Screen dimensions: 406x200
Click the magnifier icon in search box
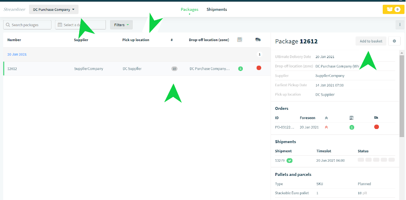coord(8,25)
